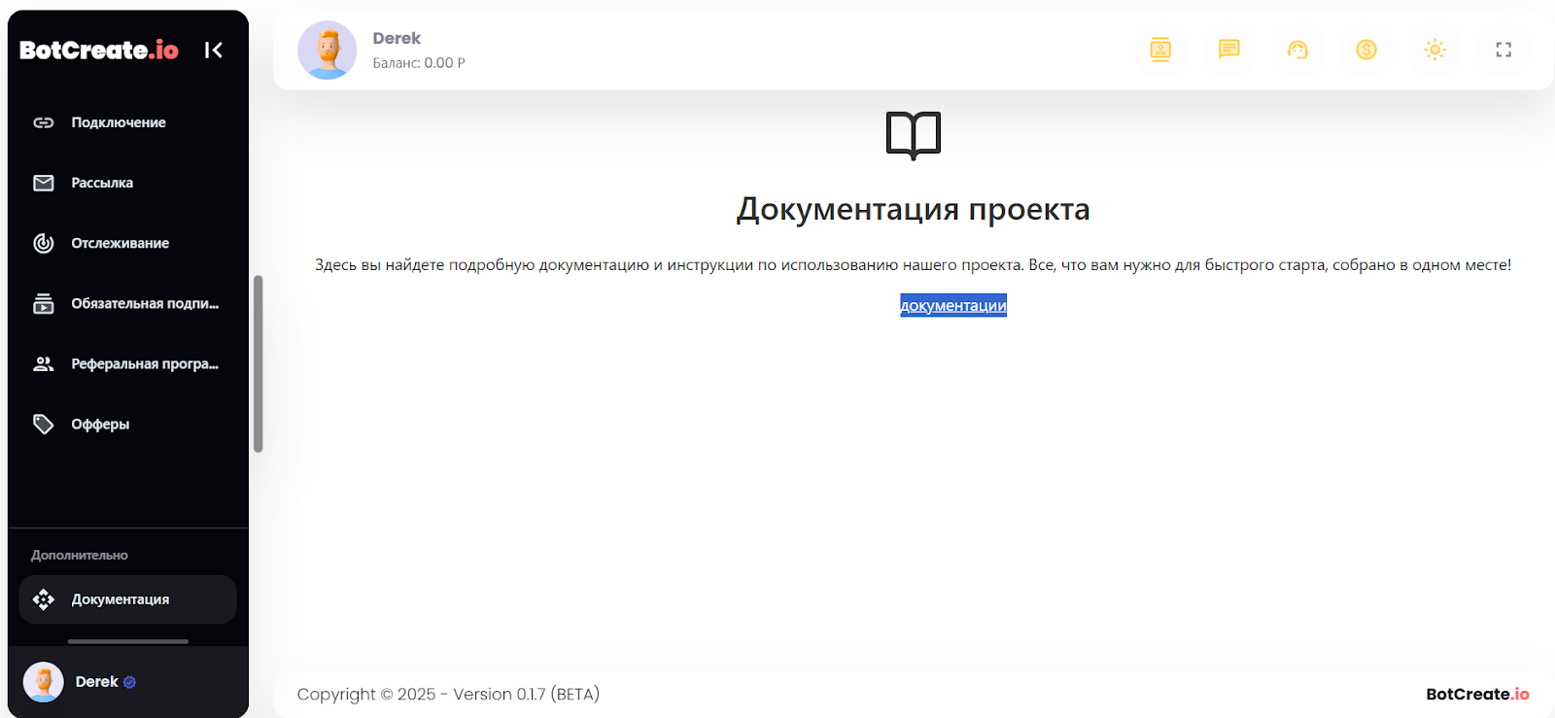Viewport: 1555px width, 718px height.
Task: Open support via the headset icon
Action: pos(1297,50)
